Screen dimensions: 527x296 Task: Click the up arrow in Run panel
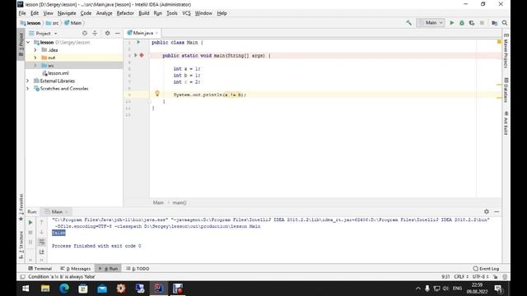pos(42,222)
